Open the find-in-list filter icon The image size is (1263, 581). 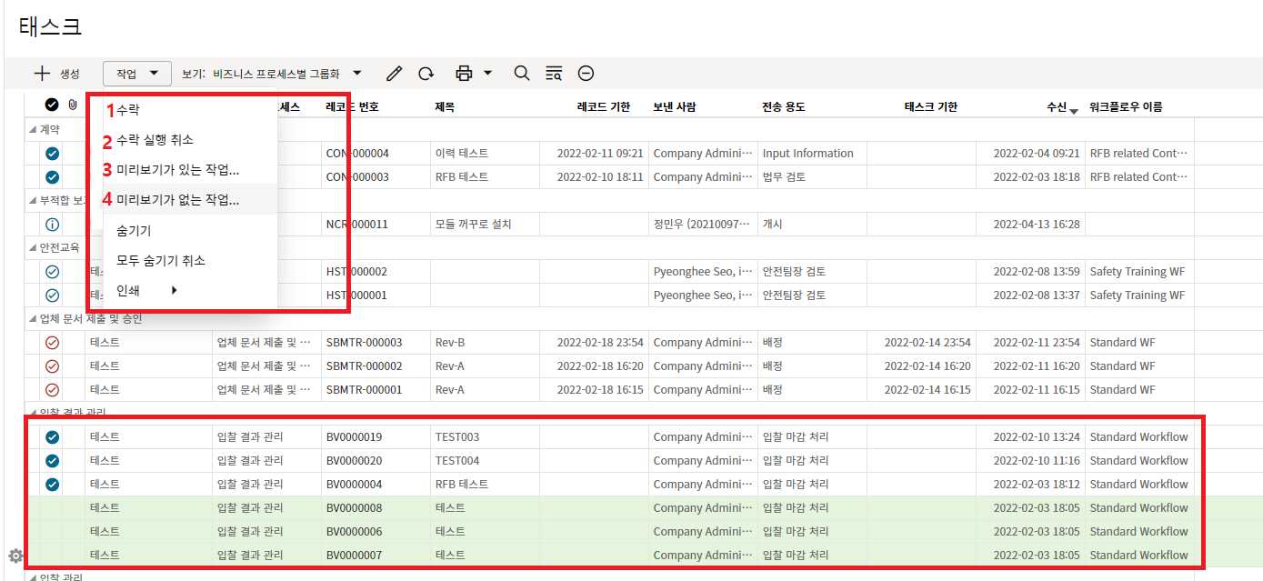(554, 74)
